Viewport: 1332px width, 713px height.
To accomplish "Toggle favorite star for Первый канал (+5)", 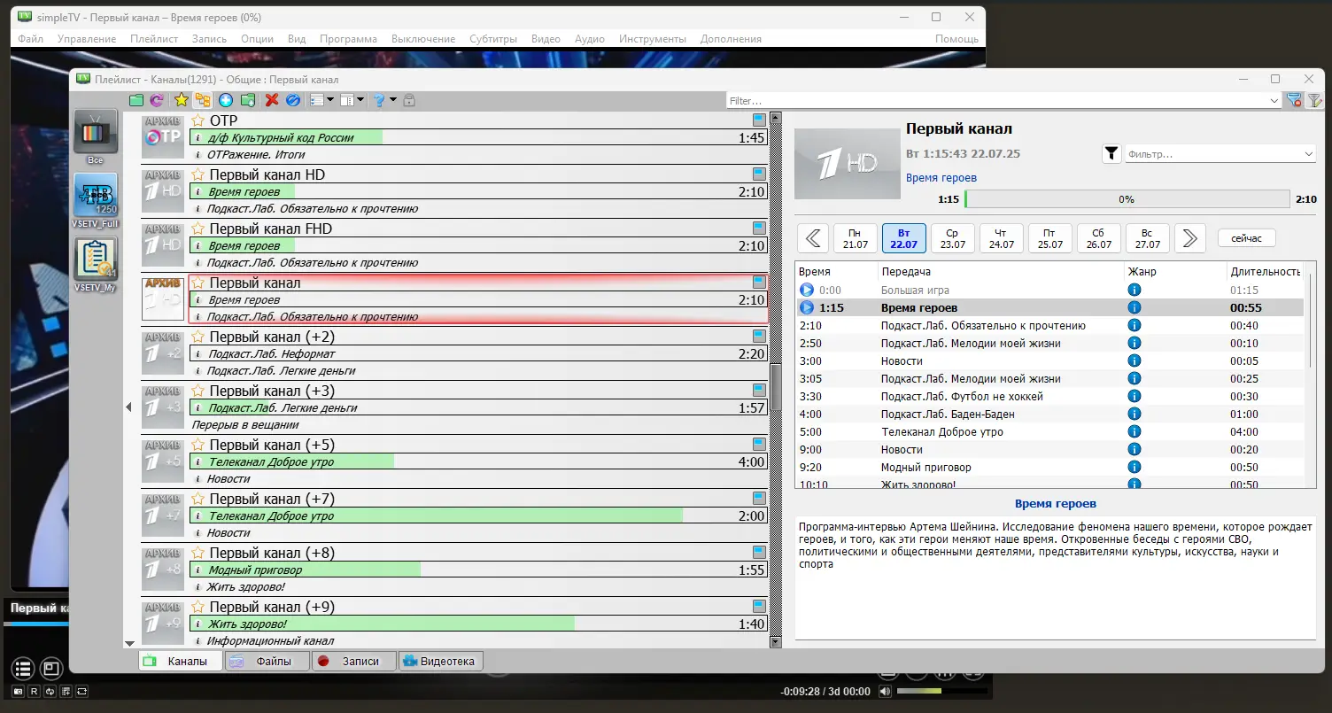I will point(198,445).
